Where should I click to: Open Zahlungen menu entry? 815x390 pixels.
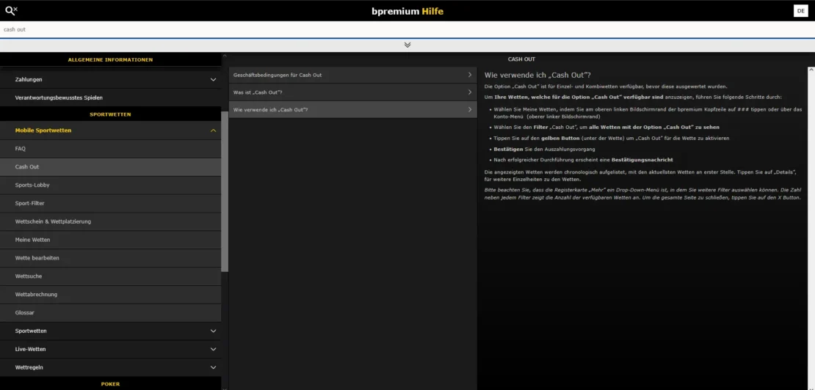coord(110,79)
